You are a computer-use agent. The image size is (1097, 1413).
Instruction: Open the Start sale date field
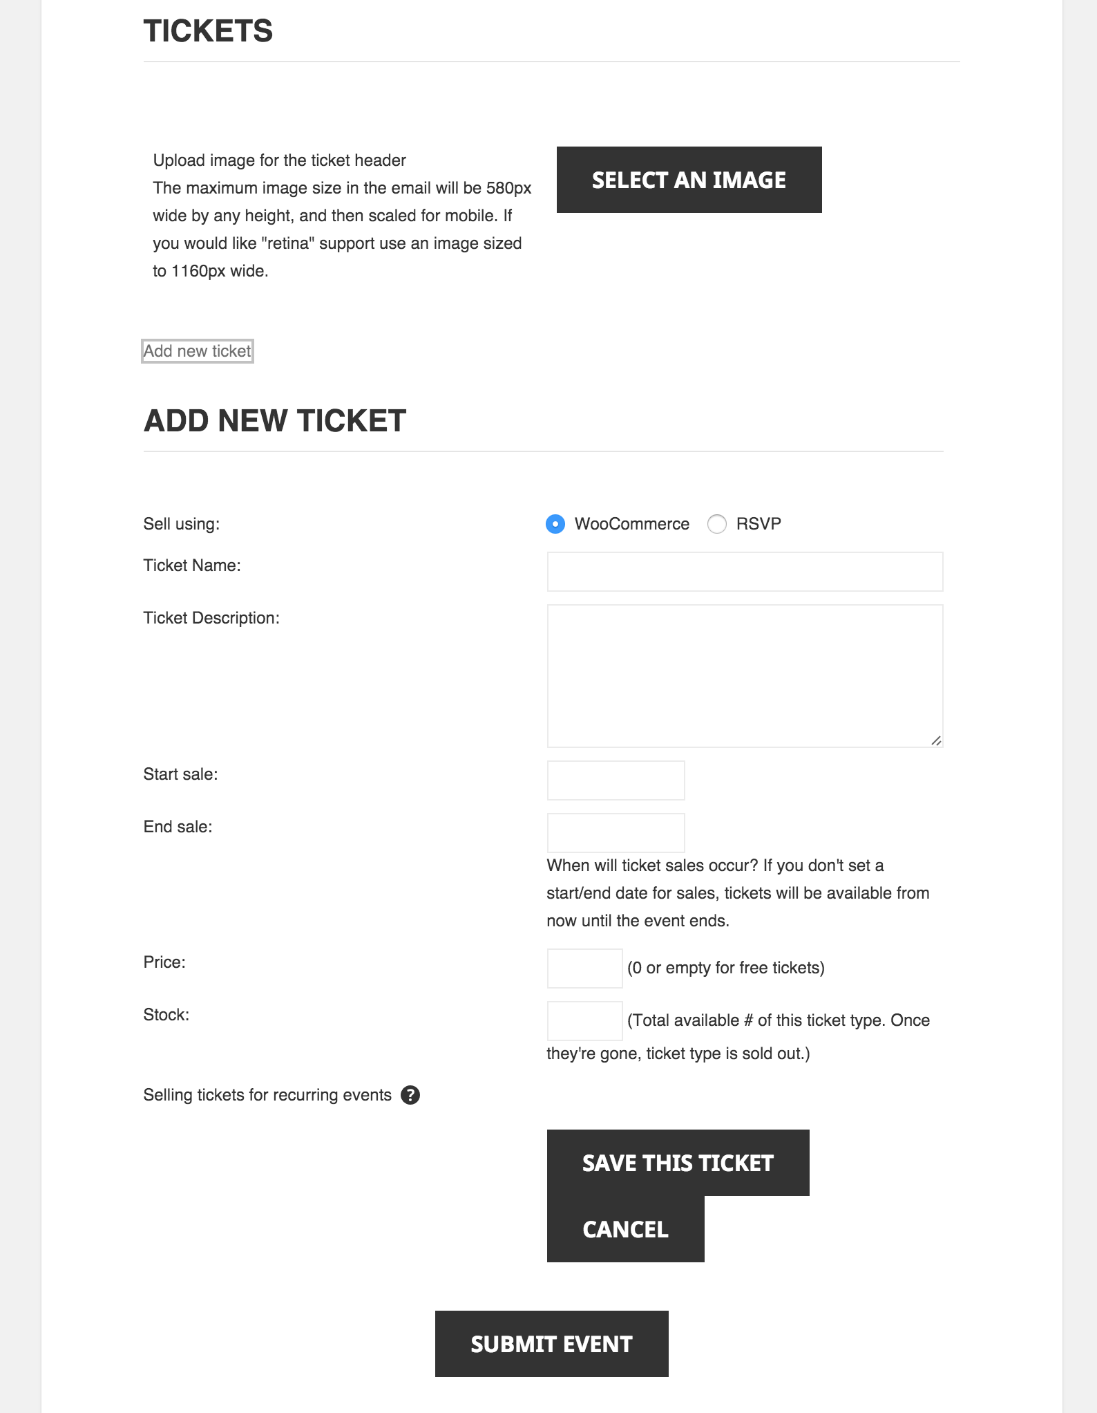616,780
